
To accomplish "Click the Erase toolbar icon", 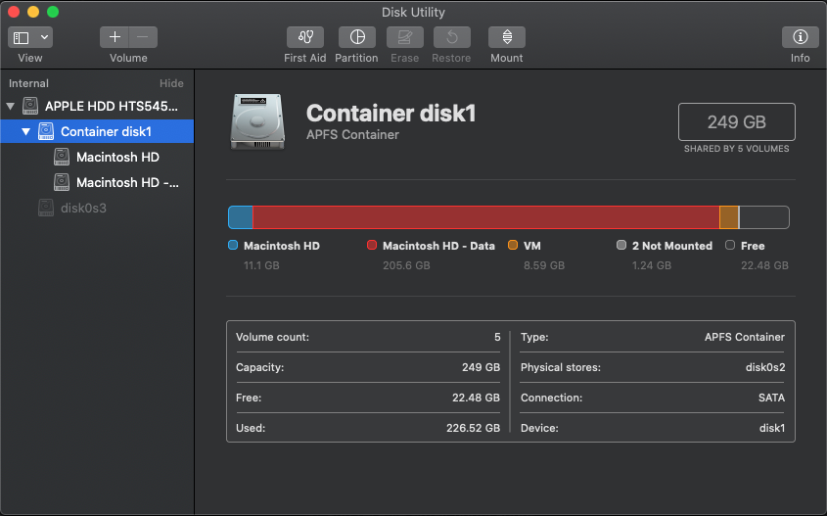I will click(404, 37).
